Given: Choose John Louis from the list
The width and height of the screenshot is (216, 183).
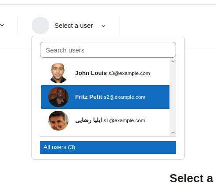Looking at the screenshot, I should (105, 73).
